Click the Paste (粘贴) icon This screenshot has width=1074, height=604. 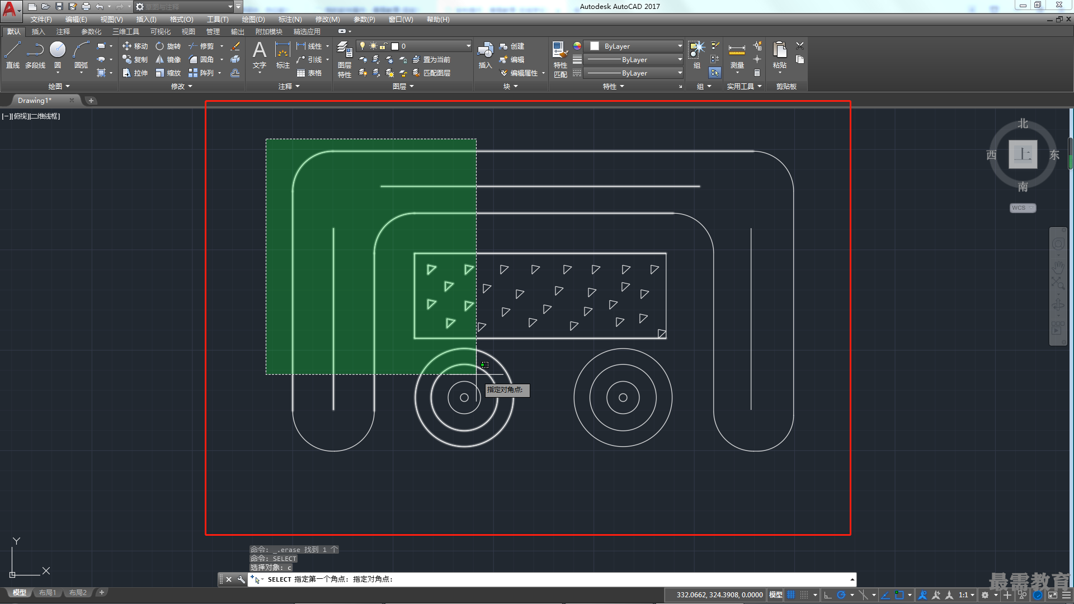780,55
